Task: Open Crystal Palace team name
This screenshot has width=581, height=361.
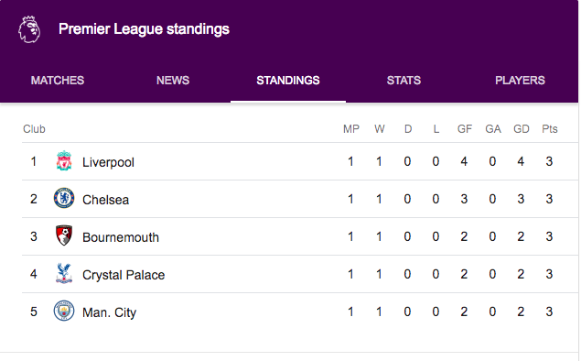Action: tap(124, 275)
